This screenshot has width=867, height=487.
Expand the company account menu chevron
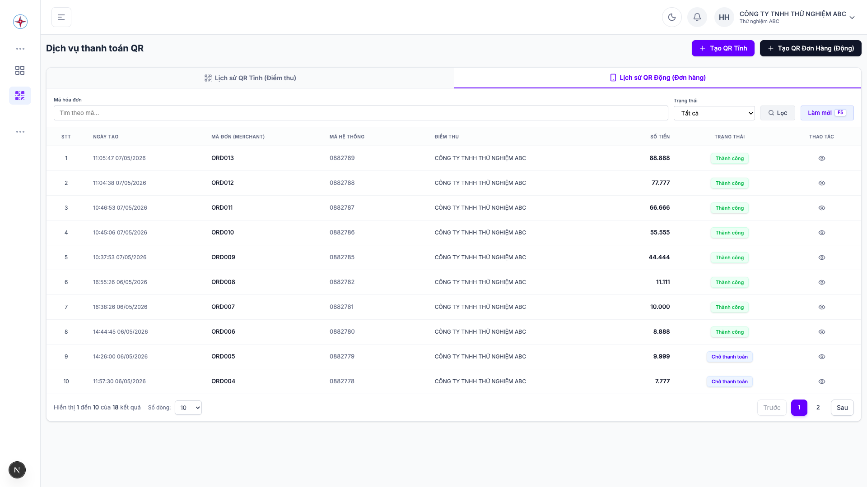point(852,18)
